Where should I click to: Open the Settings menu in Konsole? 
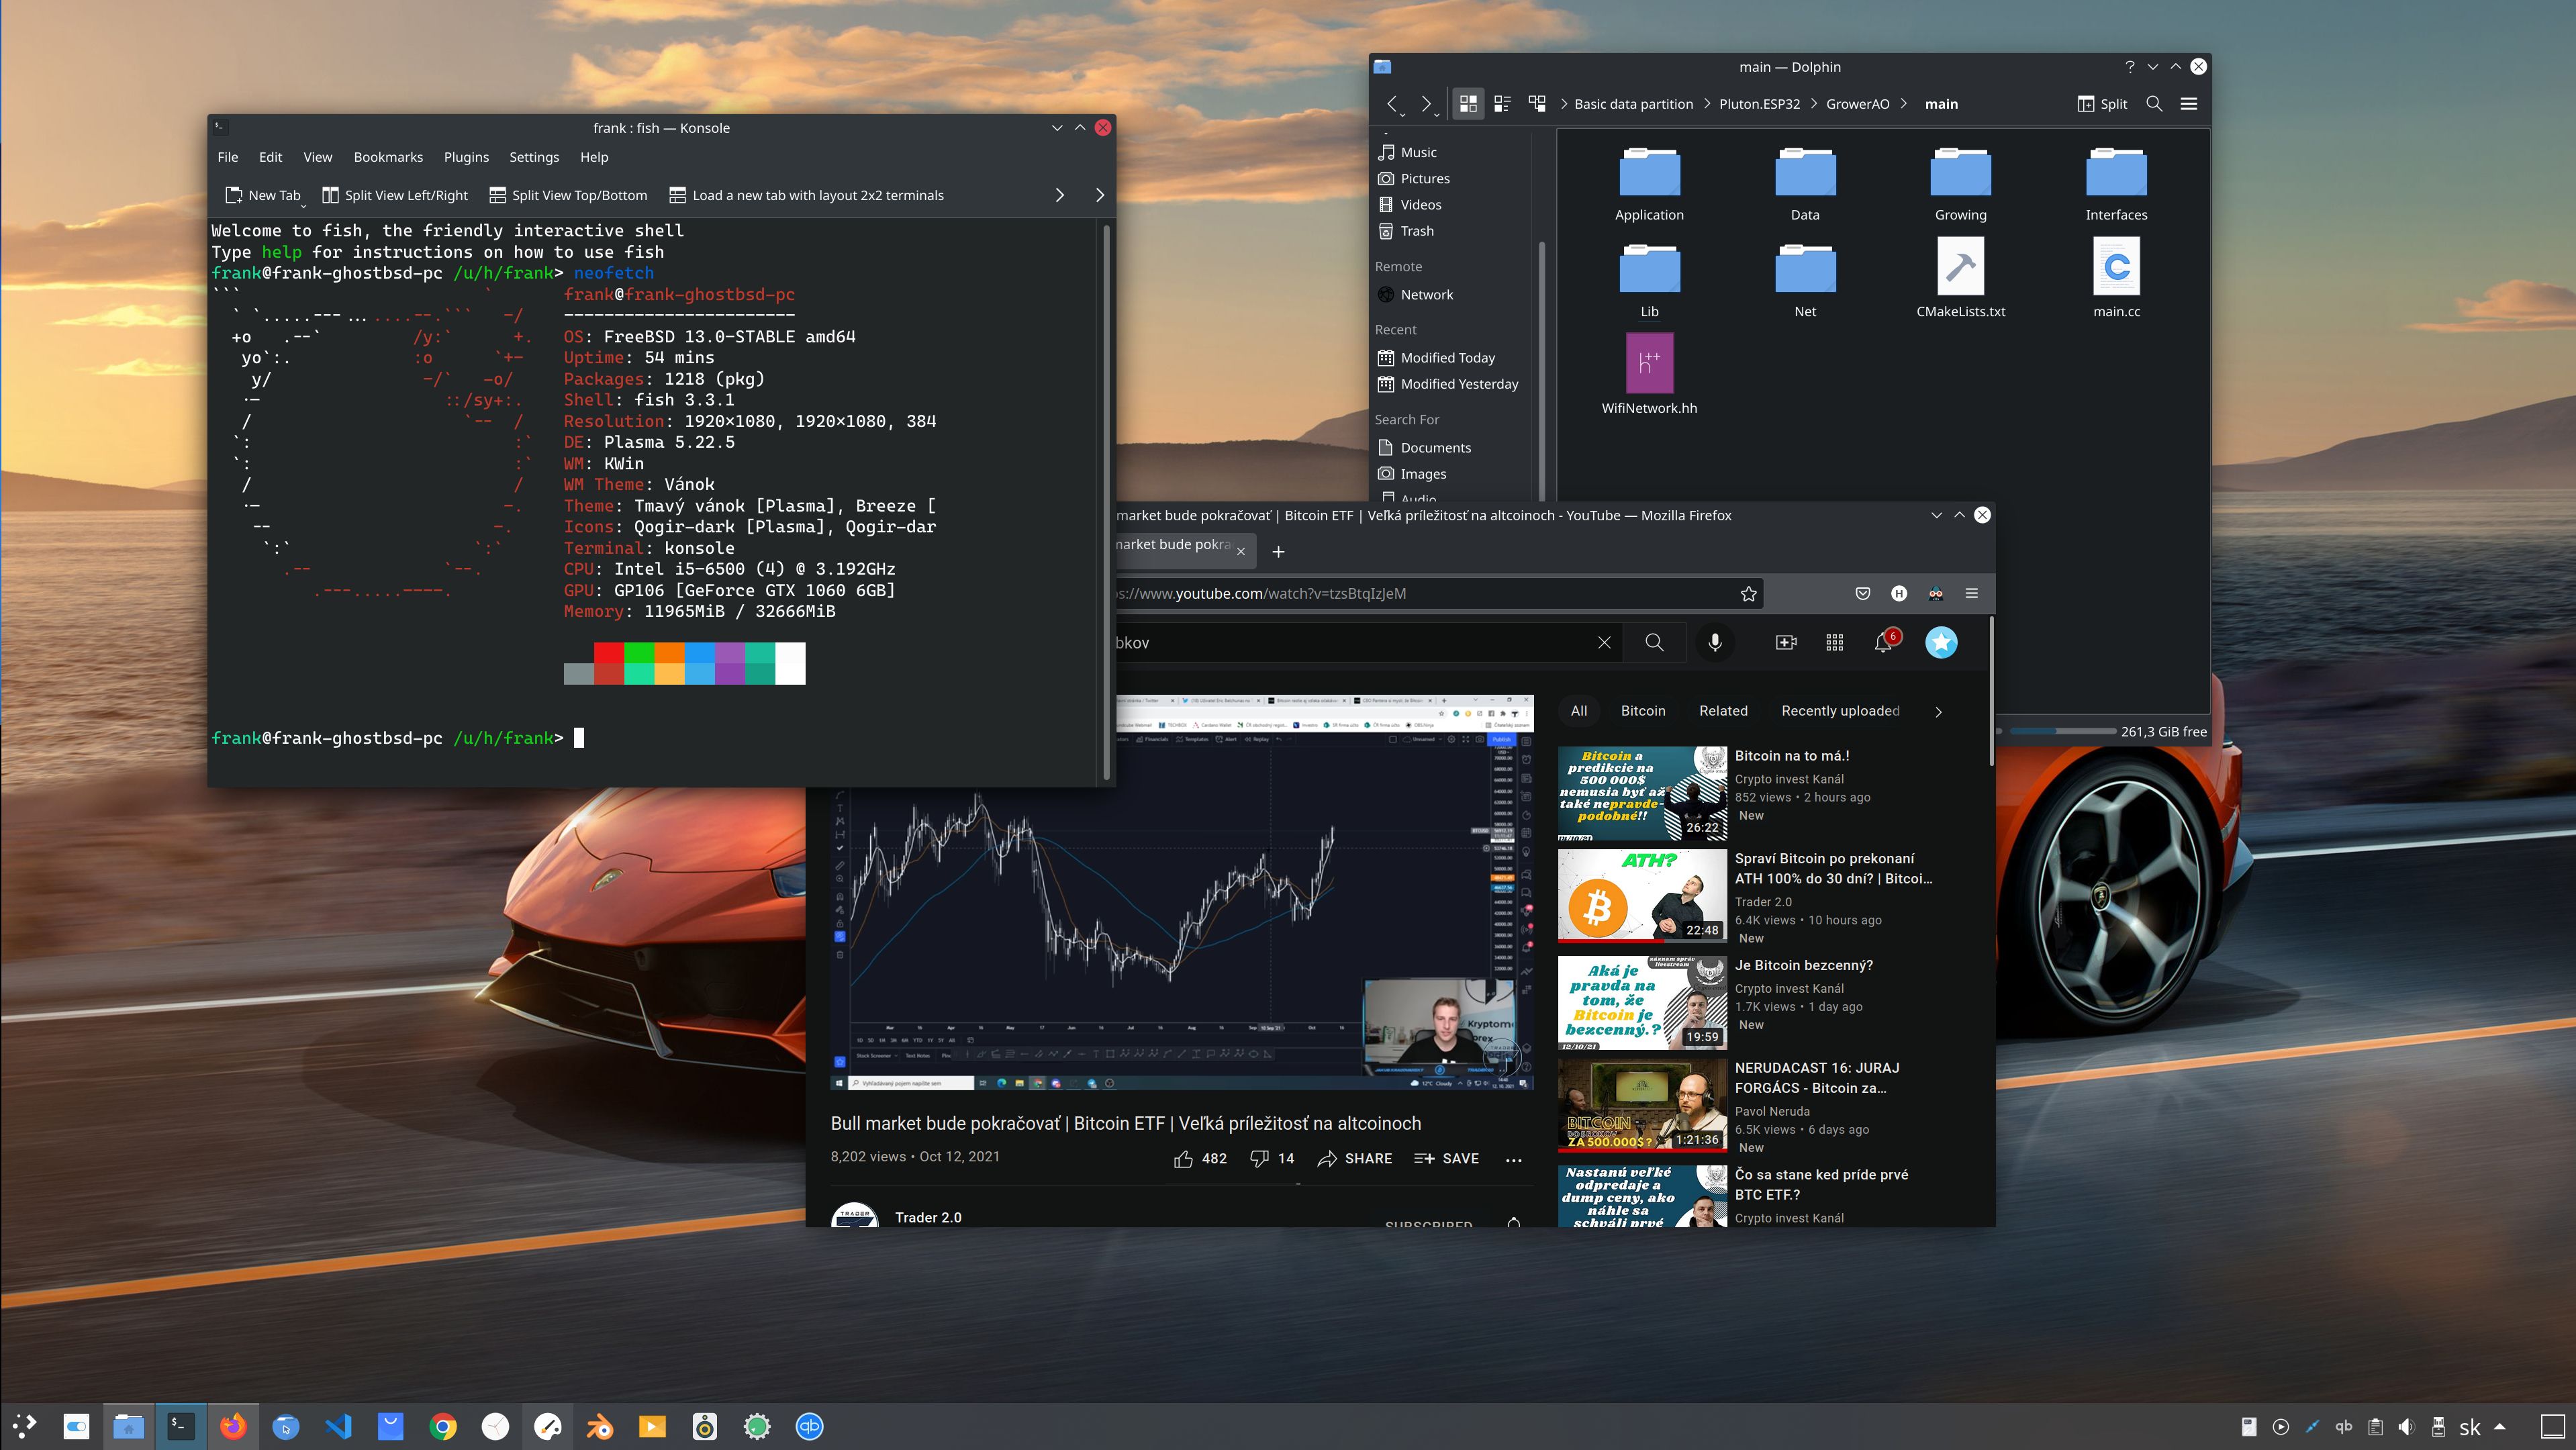pos(534,157)
